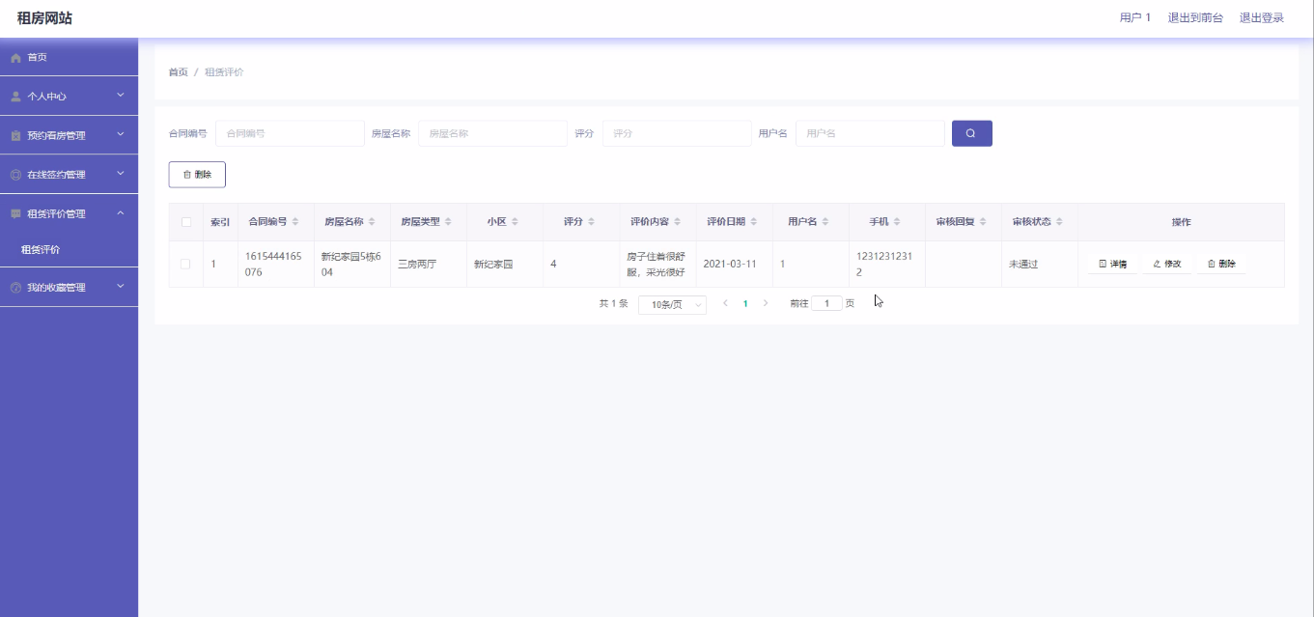Click sort arrows on 评价日期 column
This screenshot has width=1314, height=617.
[x=754, y=222]
